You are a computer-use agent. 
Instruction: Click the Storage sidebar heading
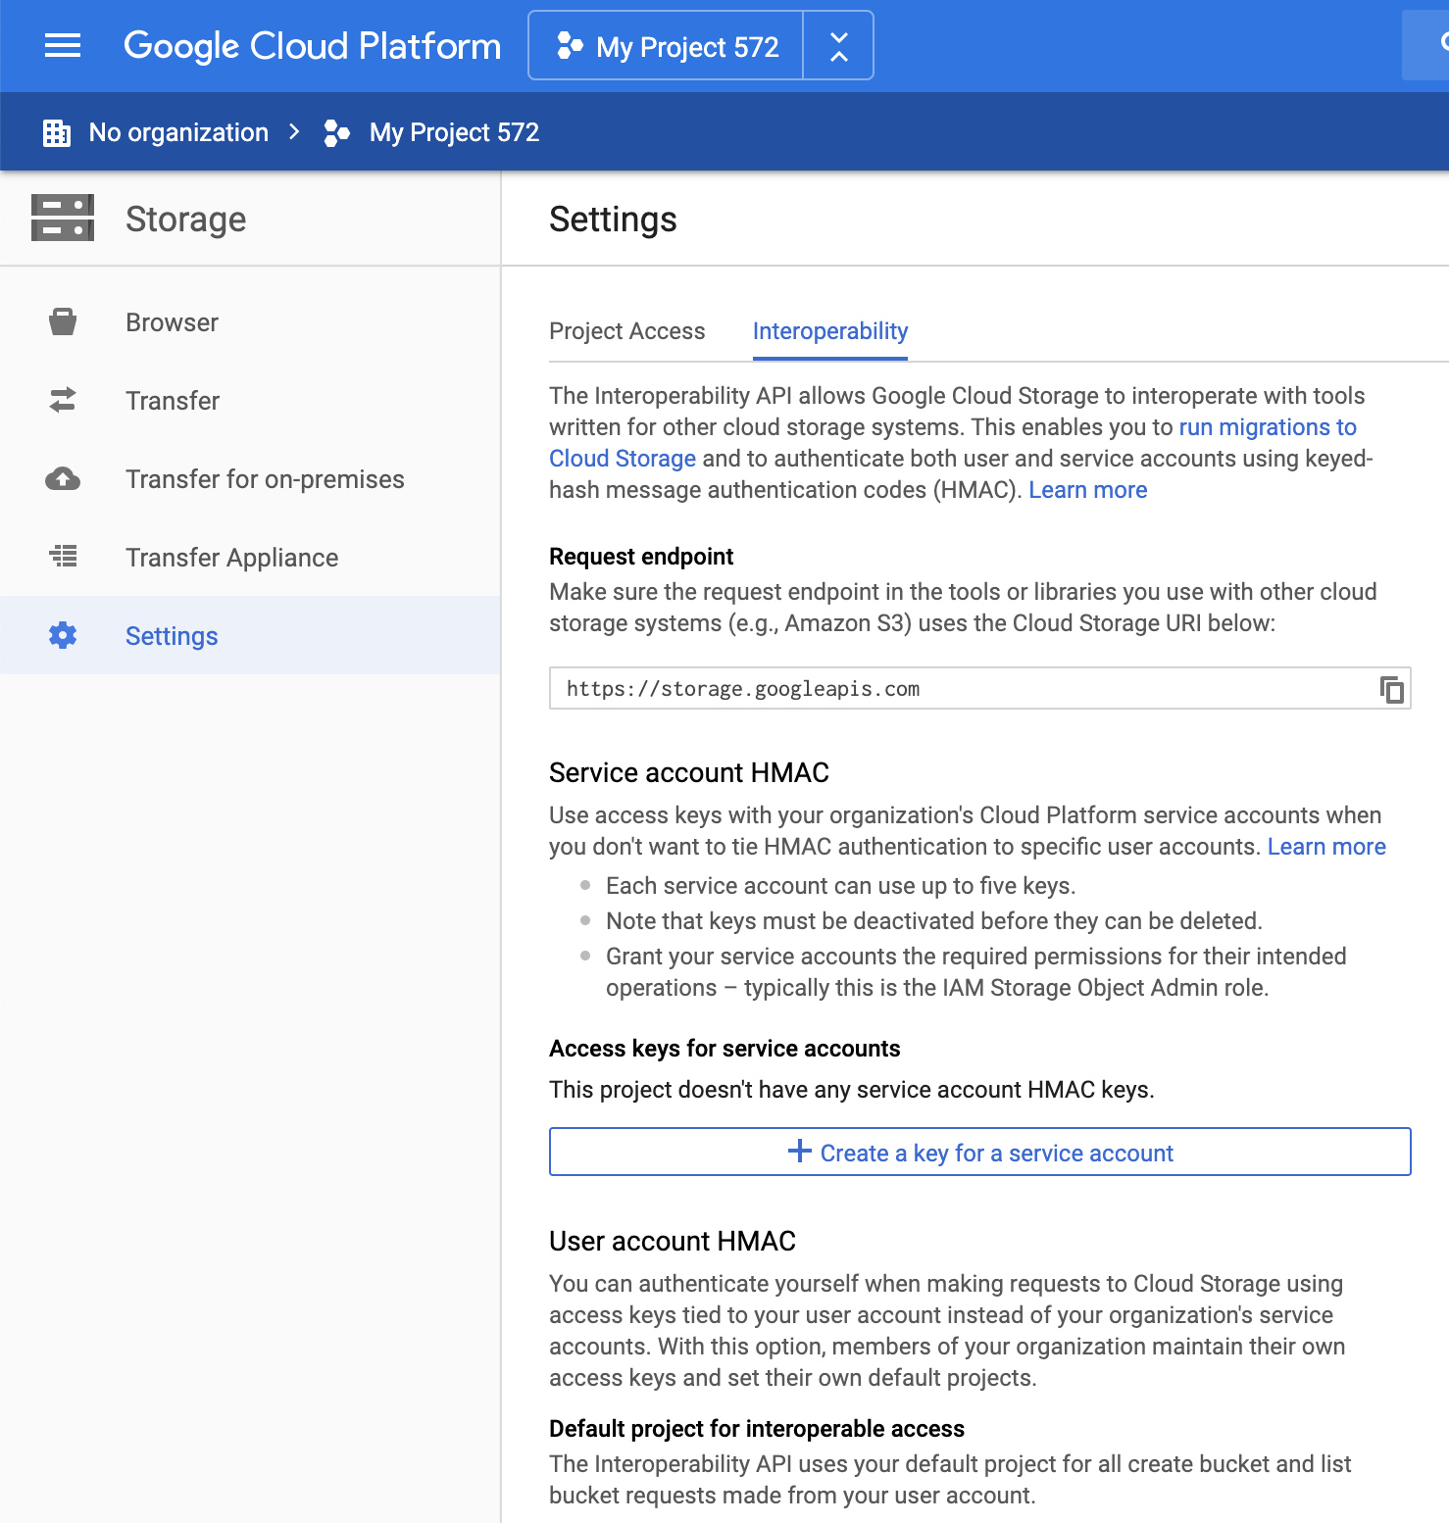coord(186,219)
